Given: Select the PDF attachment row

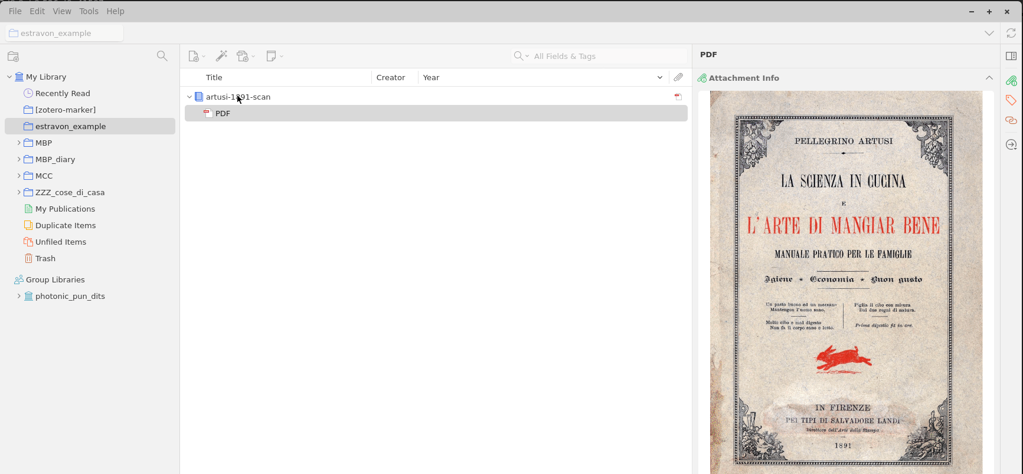Looking at the screenshot, I should pyautogui.click(x=436, y=113).
